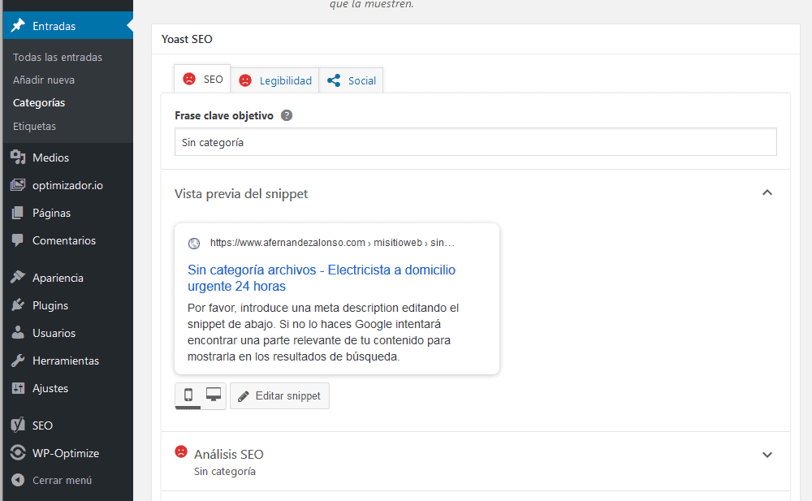
Task: Open Categorías submenu item
Action: coord(39,102)
